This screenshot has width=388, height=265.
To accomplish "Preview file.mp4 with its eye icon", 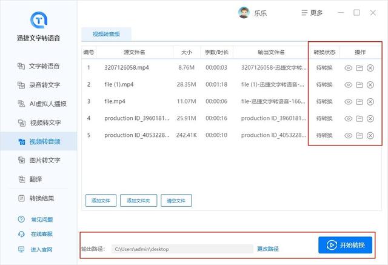I will pos(349,102).
